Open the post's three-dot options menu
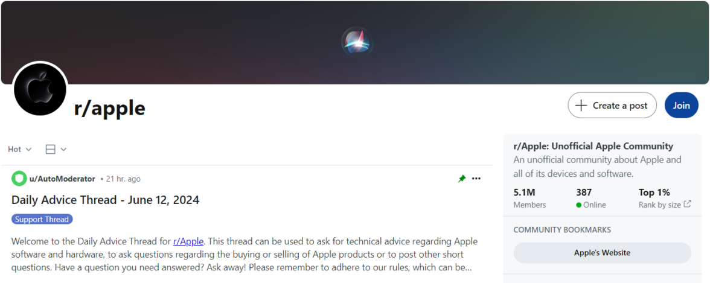The image size is (710, 283). (x=476, y=179)
